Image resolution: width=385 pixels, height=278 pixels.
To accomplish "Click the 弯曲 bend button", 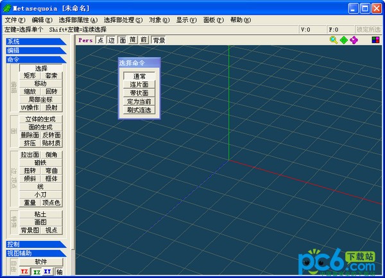I will [x=51, y=170].
